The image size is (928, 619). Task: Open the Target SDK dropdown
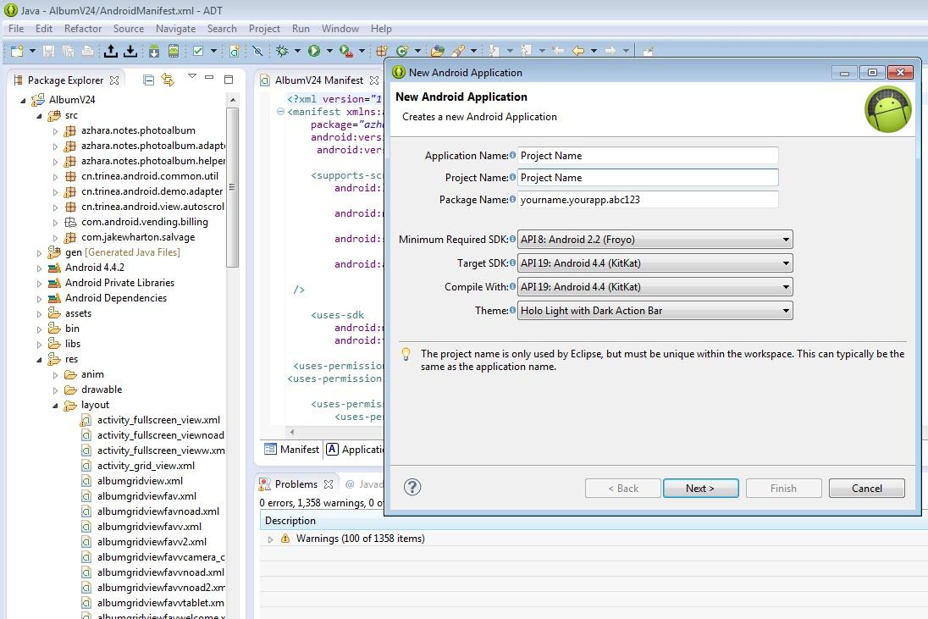point(655,263)
